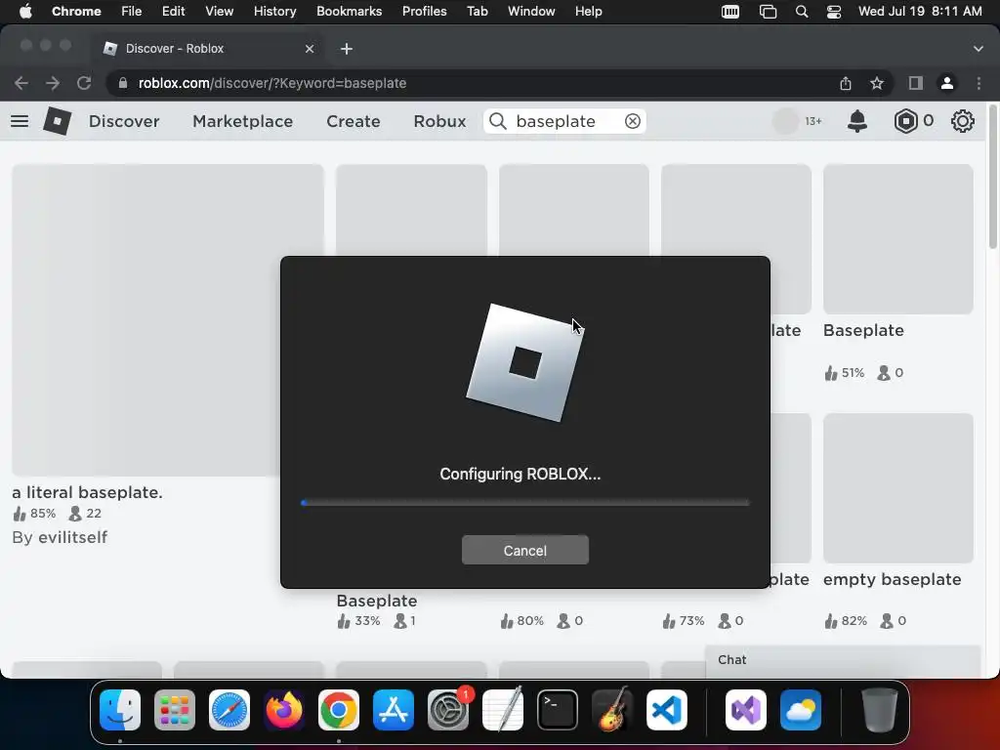Click the search magnifier icon in Roblox
1000x750 pixels.
point(497,121)
